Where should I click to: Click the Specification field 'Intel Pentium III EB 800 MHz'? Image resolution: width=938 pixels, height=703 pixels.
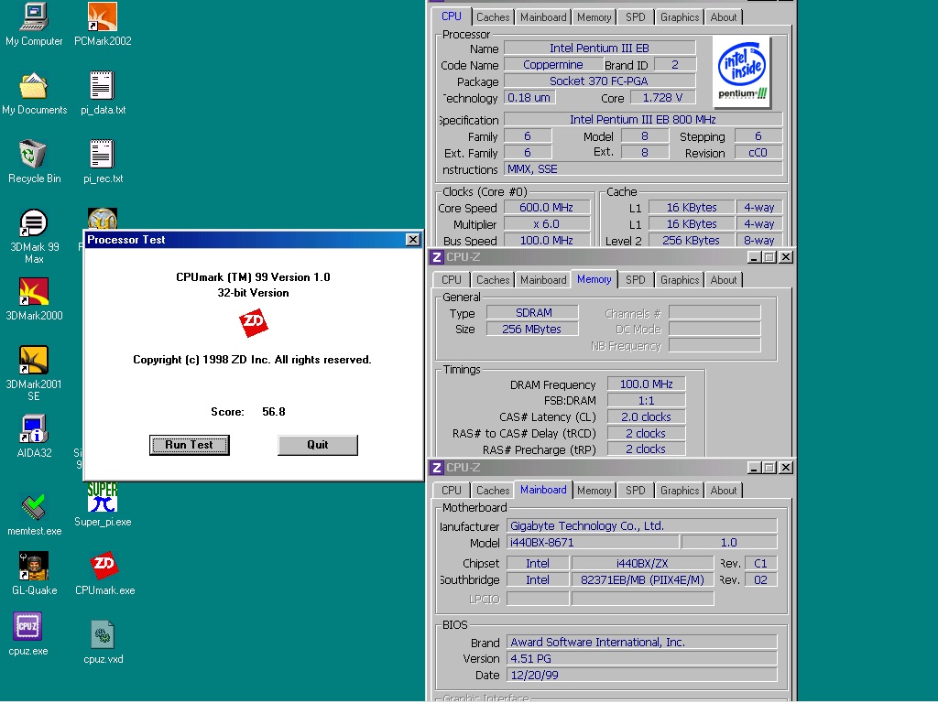tap(643, 120)
